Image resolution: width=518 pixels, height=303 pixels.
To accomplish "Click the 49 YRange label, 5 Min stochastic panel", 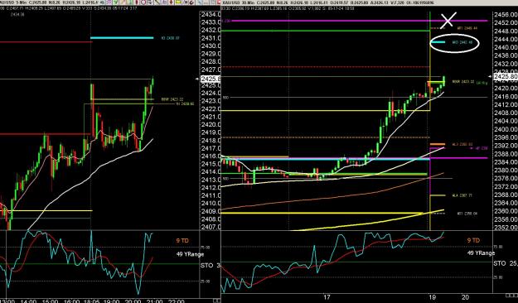I will [190, 254].
